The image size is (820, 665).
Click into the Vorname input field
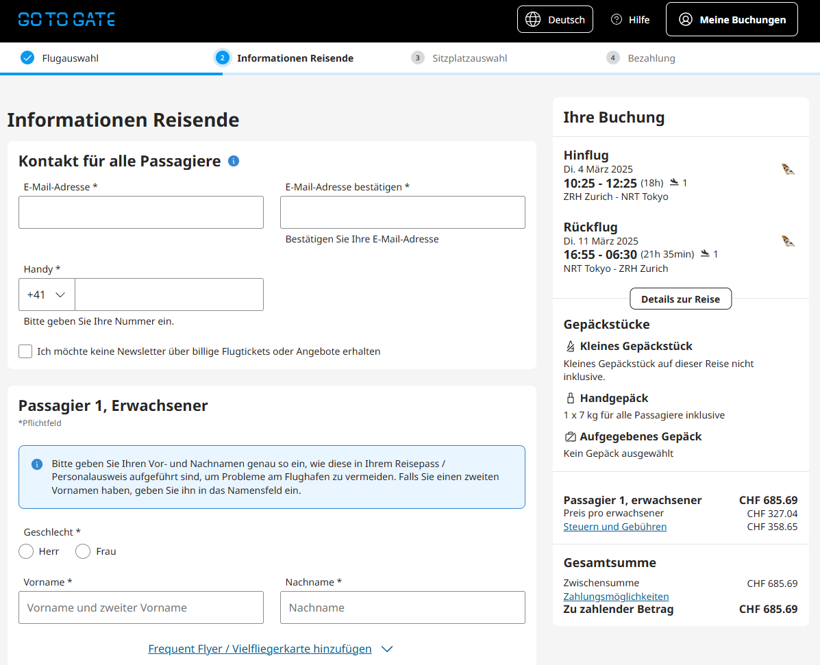click(141, 607)
